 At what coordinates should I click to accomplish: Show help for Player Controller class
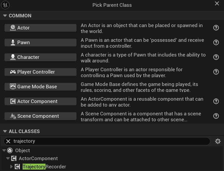(x=216, y=72)
